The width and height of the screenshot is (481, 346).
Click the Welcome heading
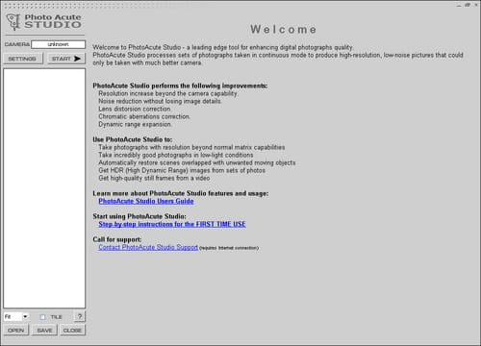pyautogui.click(x=284, y=30)
